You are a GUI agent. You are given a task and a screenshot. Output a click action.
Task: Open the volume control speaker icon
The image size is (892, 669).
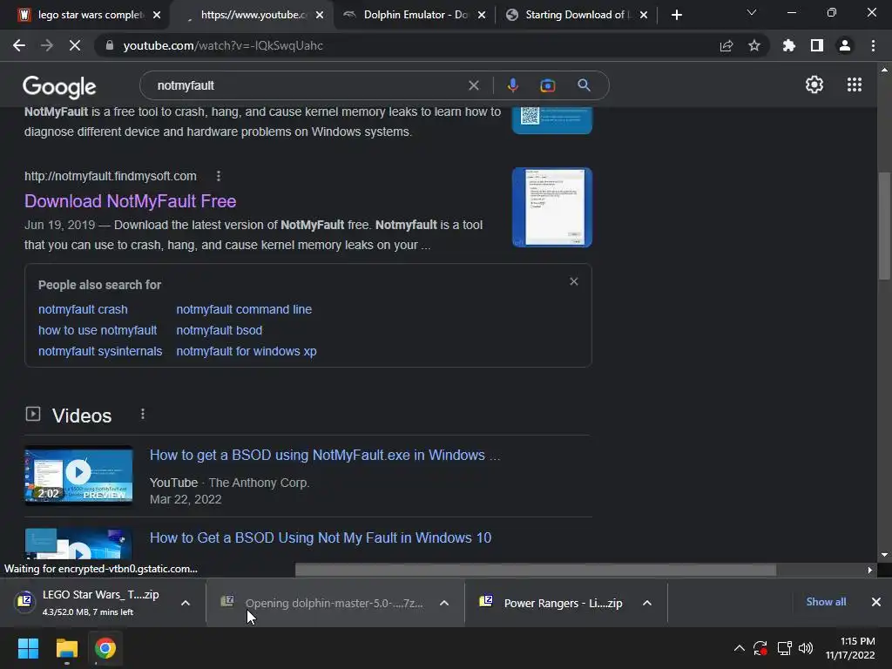point(806,648)
